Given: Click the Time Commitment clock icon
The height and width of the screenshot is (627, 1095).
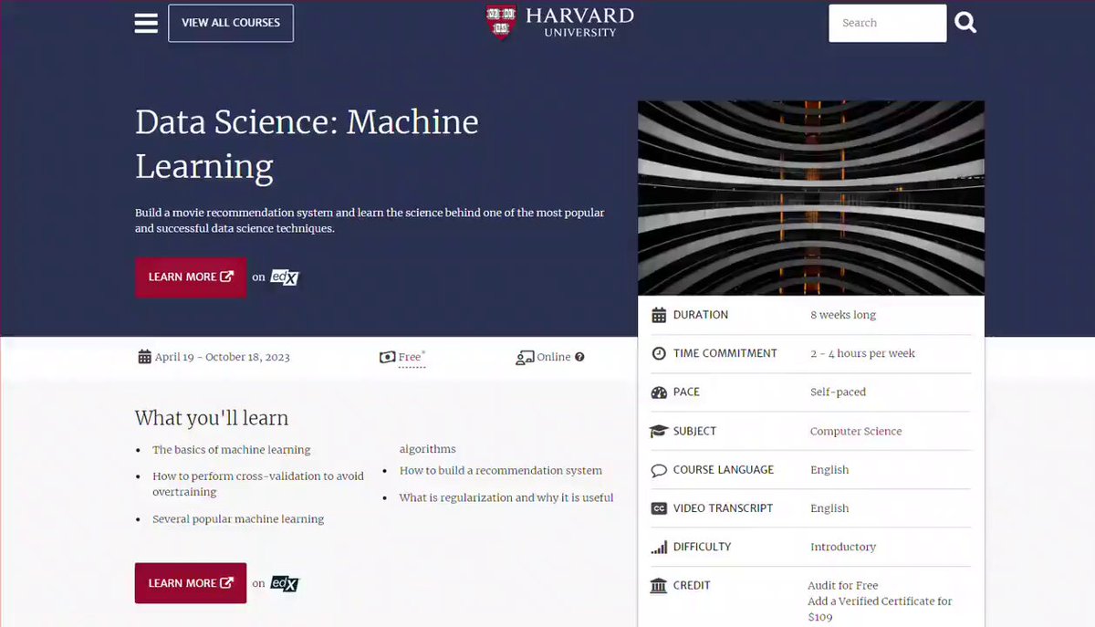Looking at the screenshot, I should 659,353.
